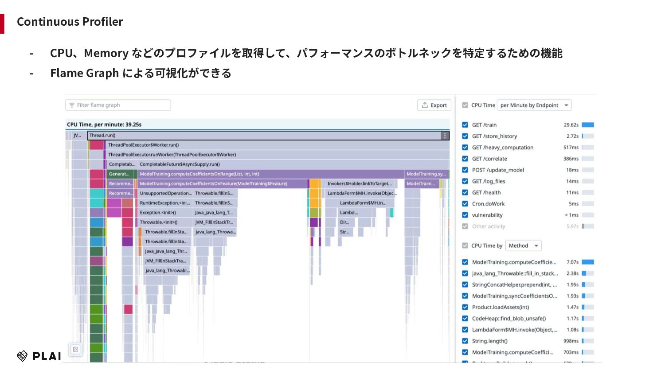Uncheck the Cron.doWork checkbox
The width and height of the screenshot is (665, 374).
coord(465,204)
